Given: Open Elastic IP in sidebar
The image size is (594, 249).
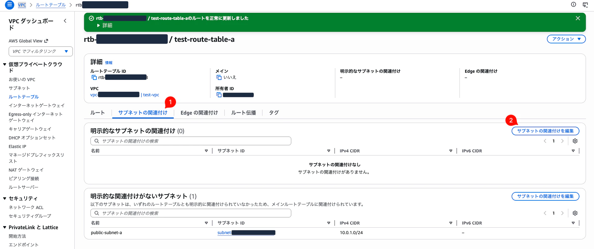Looking at the screenshot, I should point(17,146).
